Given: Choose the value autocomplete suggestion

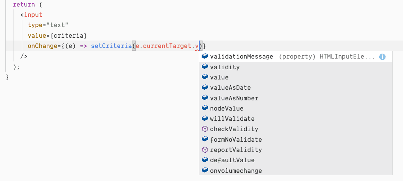Looking at the screenshot, I should (x=219, y=77).
